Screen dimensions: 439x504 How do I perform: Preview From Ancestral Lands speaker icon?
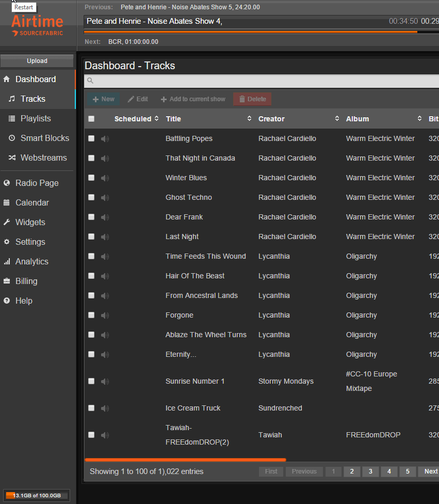click(105, 296)
